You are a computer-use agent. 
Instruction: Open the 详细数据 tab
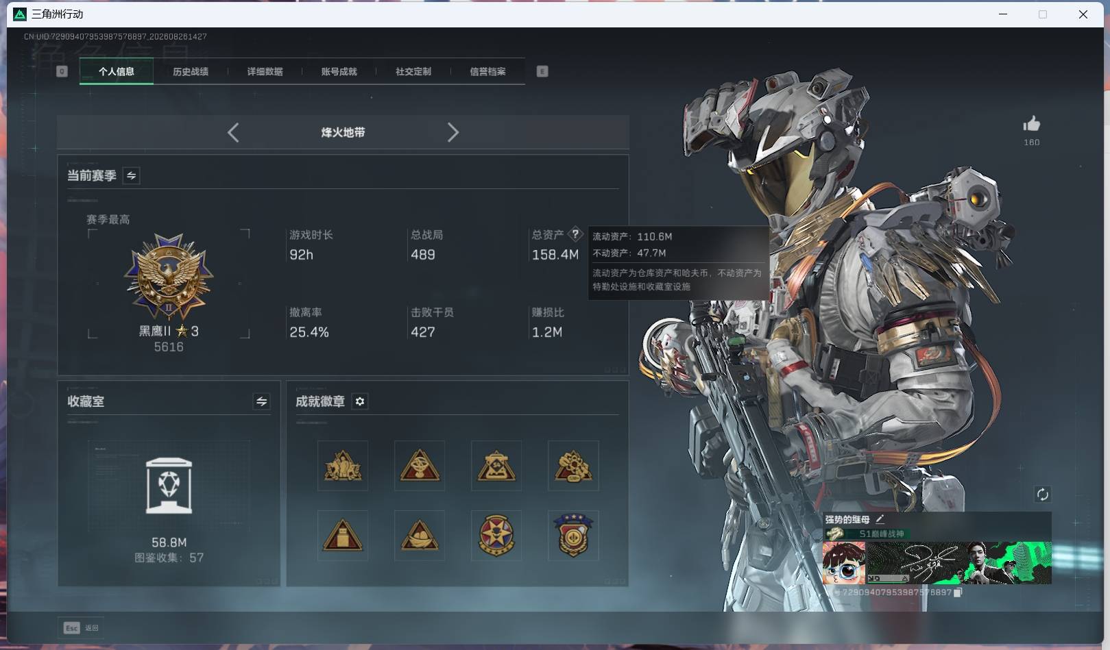click(x=265, y=71)
